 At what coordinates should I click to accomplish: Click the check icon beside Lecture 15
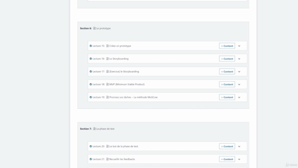coord(91,46)
